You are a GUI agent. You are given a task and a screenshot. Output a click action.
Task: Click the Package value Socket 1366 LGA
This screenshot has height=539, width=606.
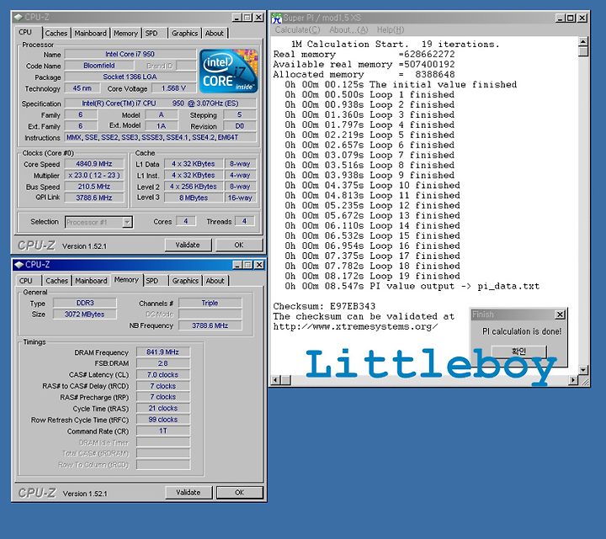pyautogui.click(x=130, y=77)
